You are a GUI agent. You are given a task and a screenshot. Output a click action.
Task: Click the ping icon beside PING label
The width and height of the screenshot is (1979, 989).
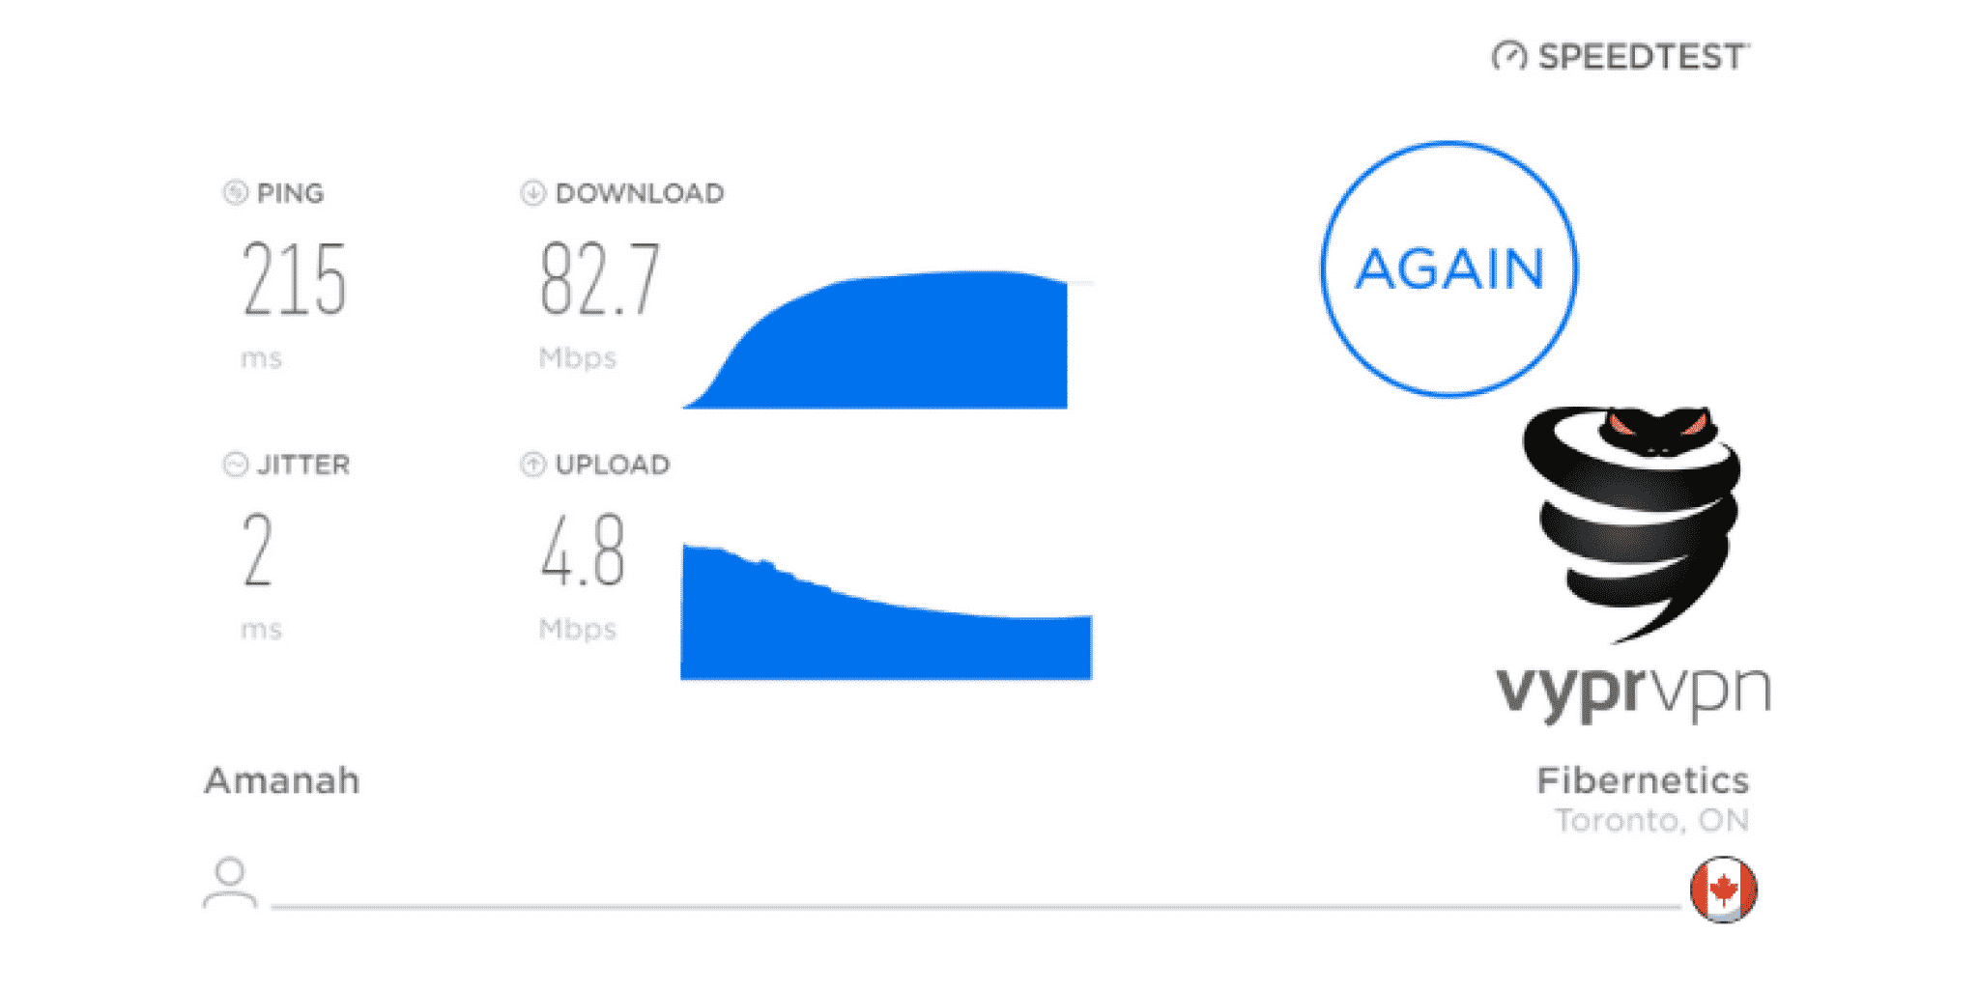(235, 192)
